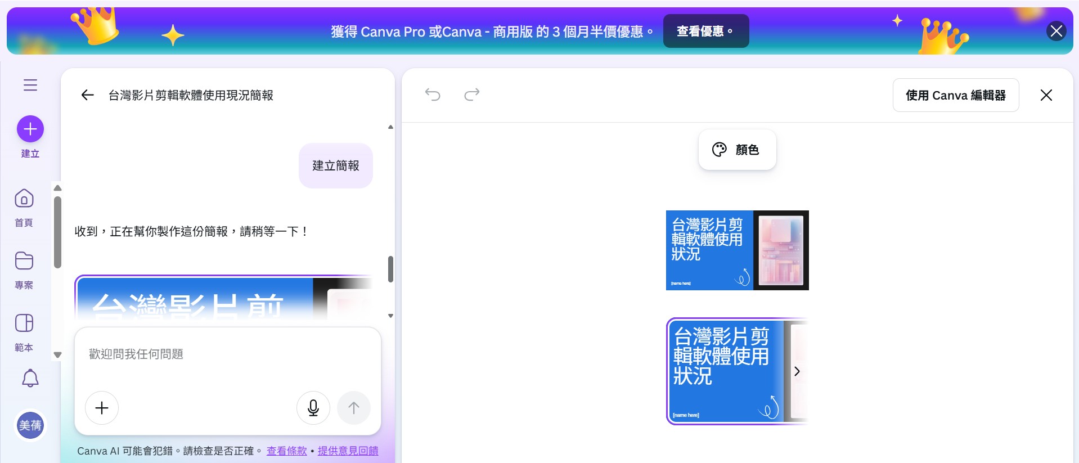Screen dimensions: 1079x463
Task: Open the 顏色 color option
Action: (x=737, y=150)
